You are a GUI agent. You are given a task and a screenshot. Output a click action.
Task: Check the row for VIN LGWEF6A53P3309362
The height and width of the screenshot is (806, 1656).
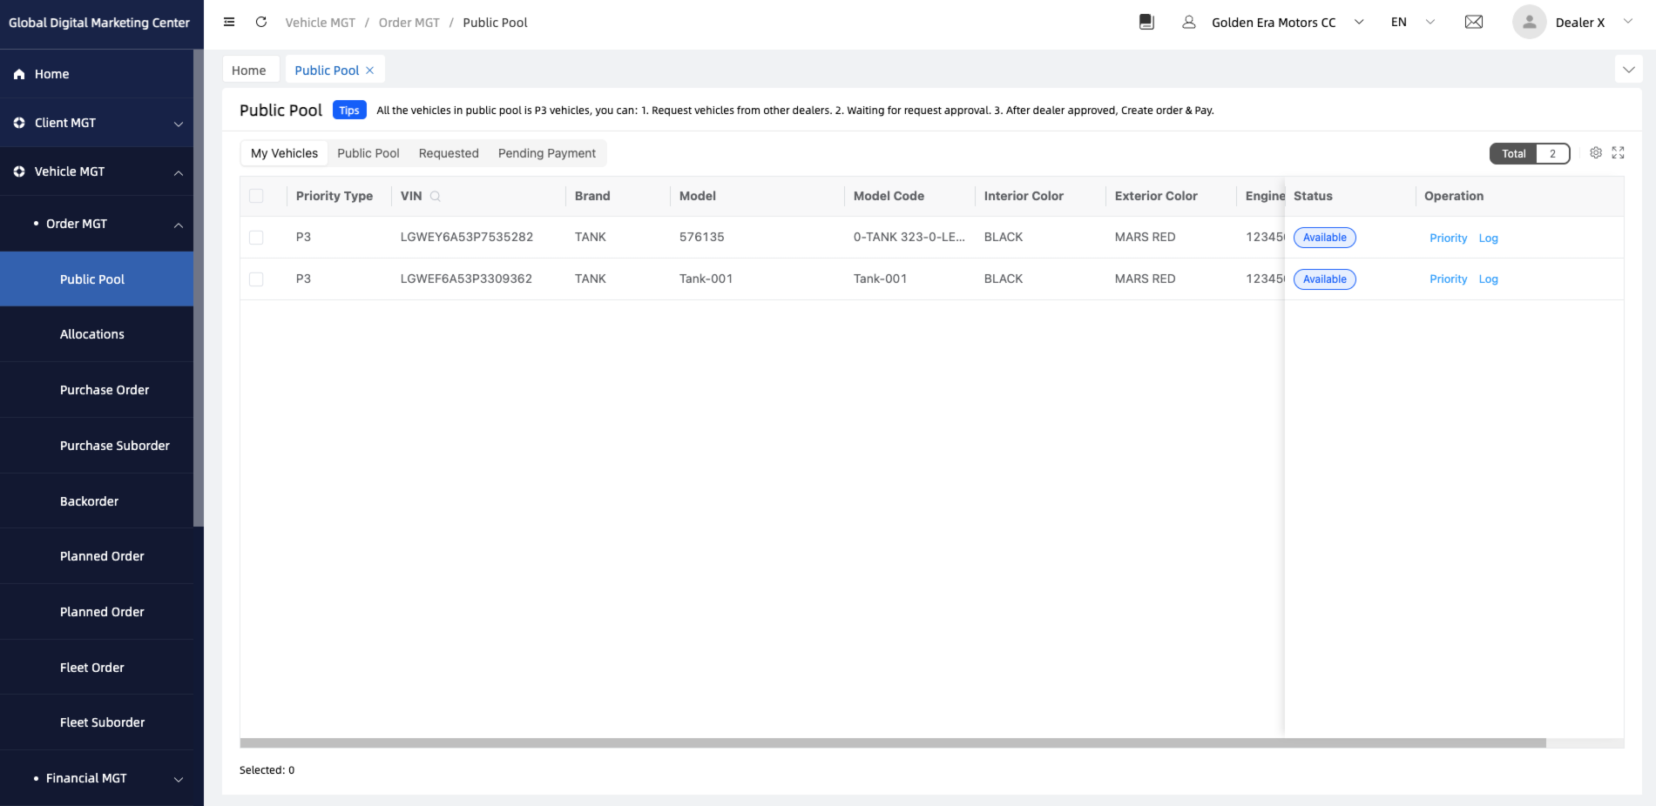[256, 279]
